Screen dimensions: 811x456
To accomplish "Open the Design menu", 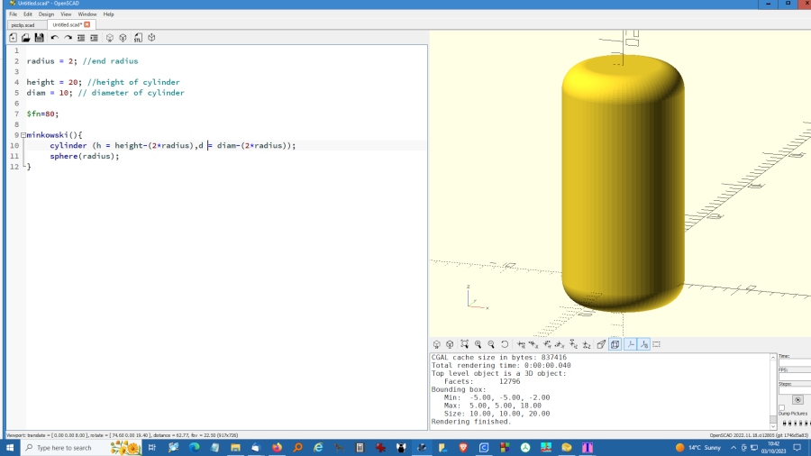I will coord(46,14).
